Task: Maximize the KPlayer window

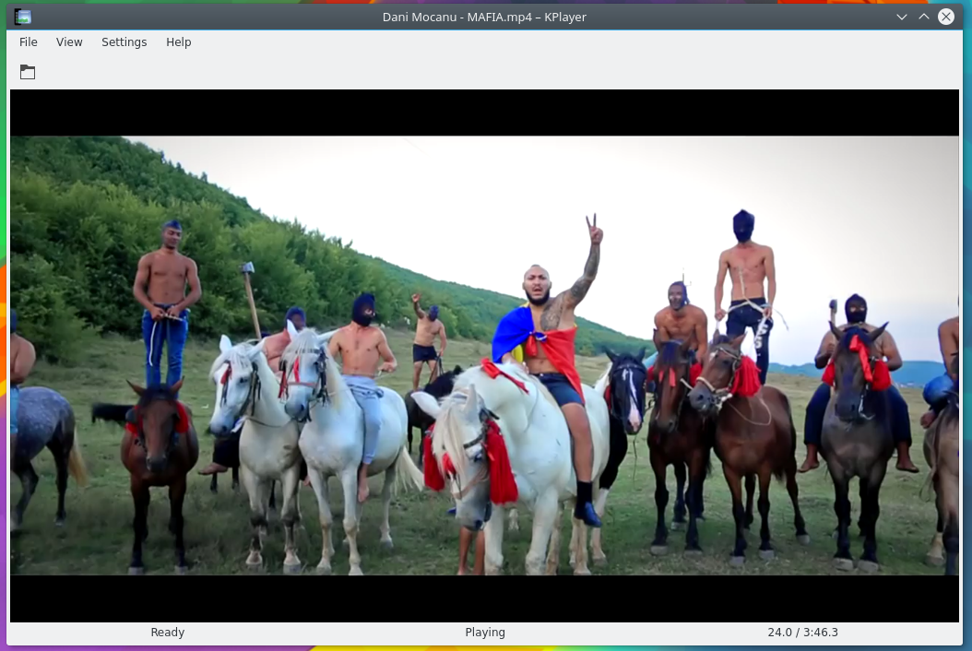Action: click(x=923, y=17)
